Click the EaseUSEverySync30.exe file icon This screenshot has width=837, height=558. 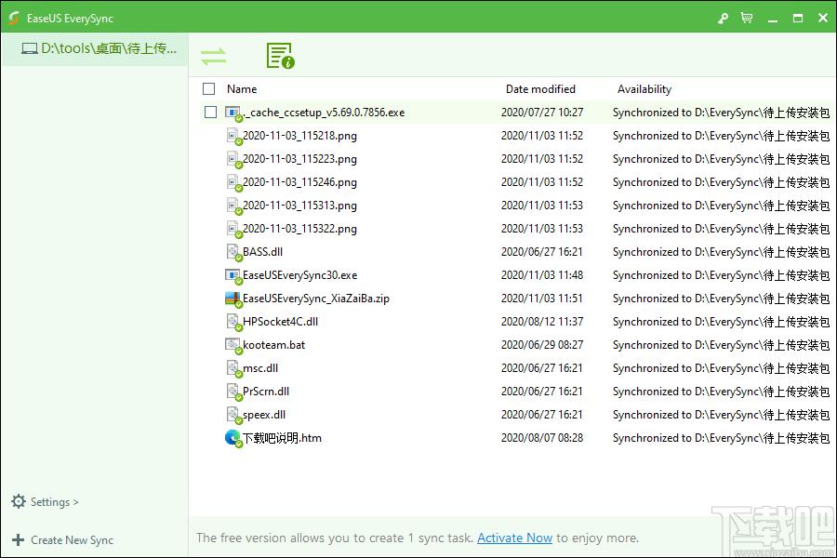point(233,275)
